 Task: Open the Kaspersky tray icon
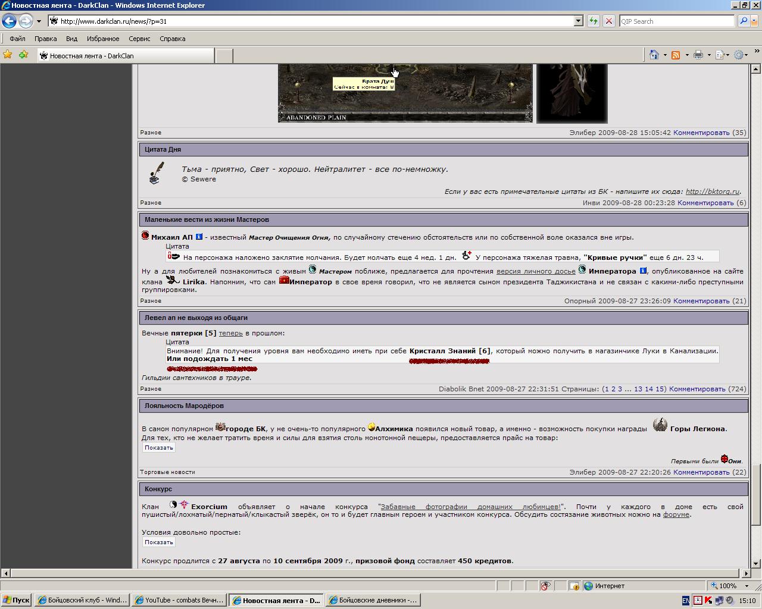tap(708, 601)
